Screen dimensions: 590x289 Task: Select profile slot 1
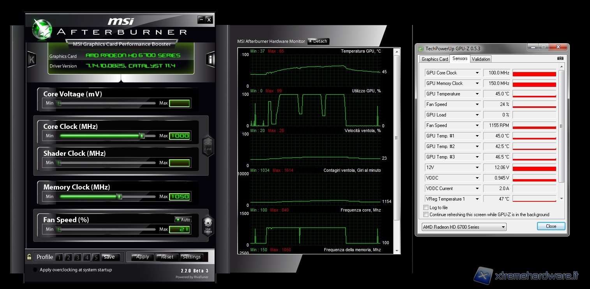coord(59,257)
